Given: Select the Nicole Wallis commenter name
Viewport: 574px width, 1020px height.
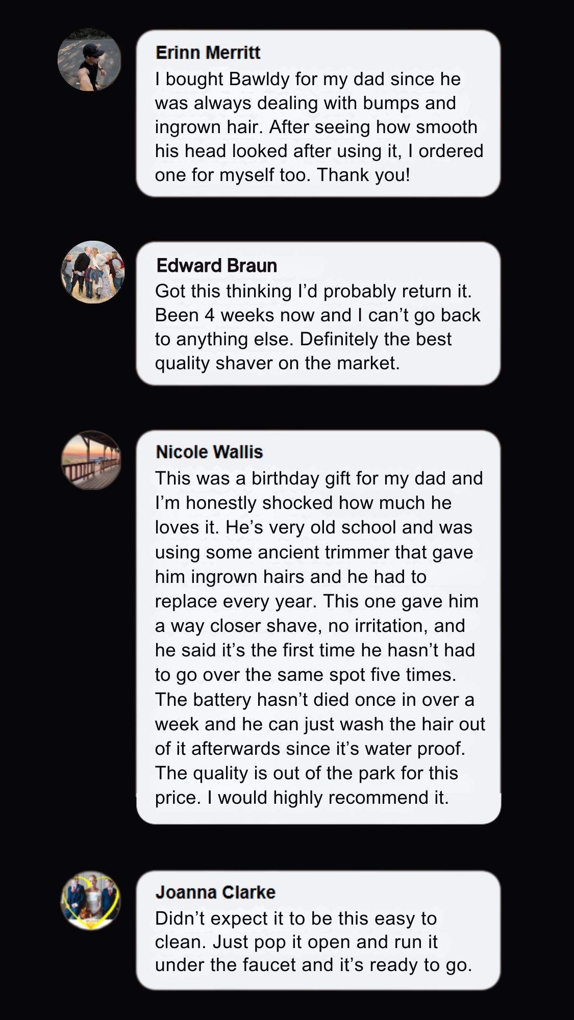Looking at the screenshot, I should tap(209, 452).
